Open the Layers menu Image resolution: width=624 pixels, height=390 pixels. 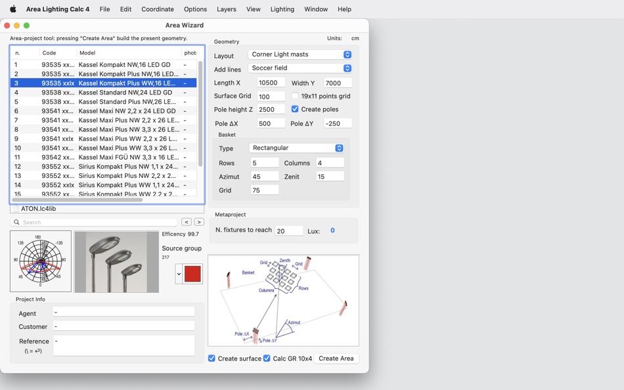(x=227, y=9)
